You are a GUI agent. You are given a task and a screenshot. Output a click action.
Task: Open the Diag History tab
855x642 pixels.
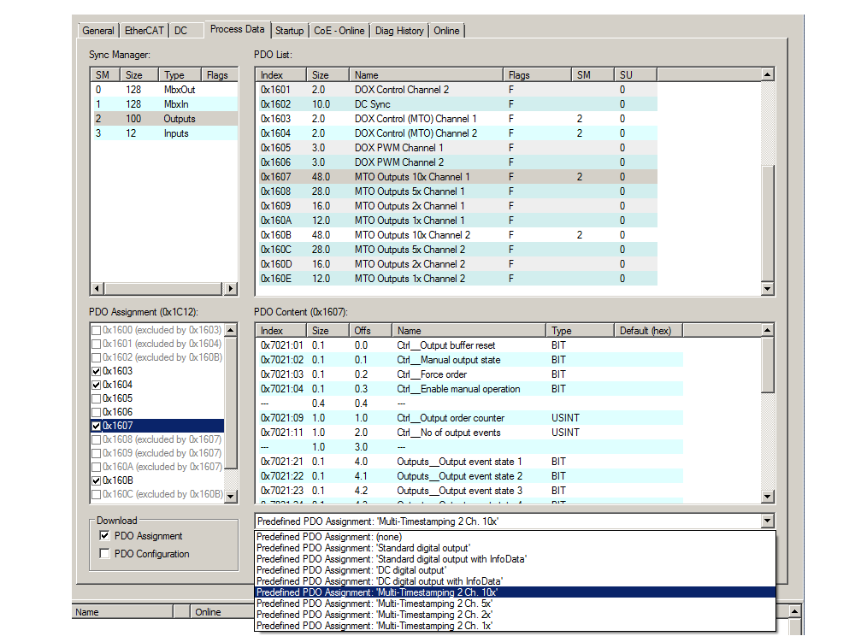[x=399, y=31]
